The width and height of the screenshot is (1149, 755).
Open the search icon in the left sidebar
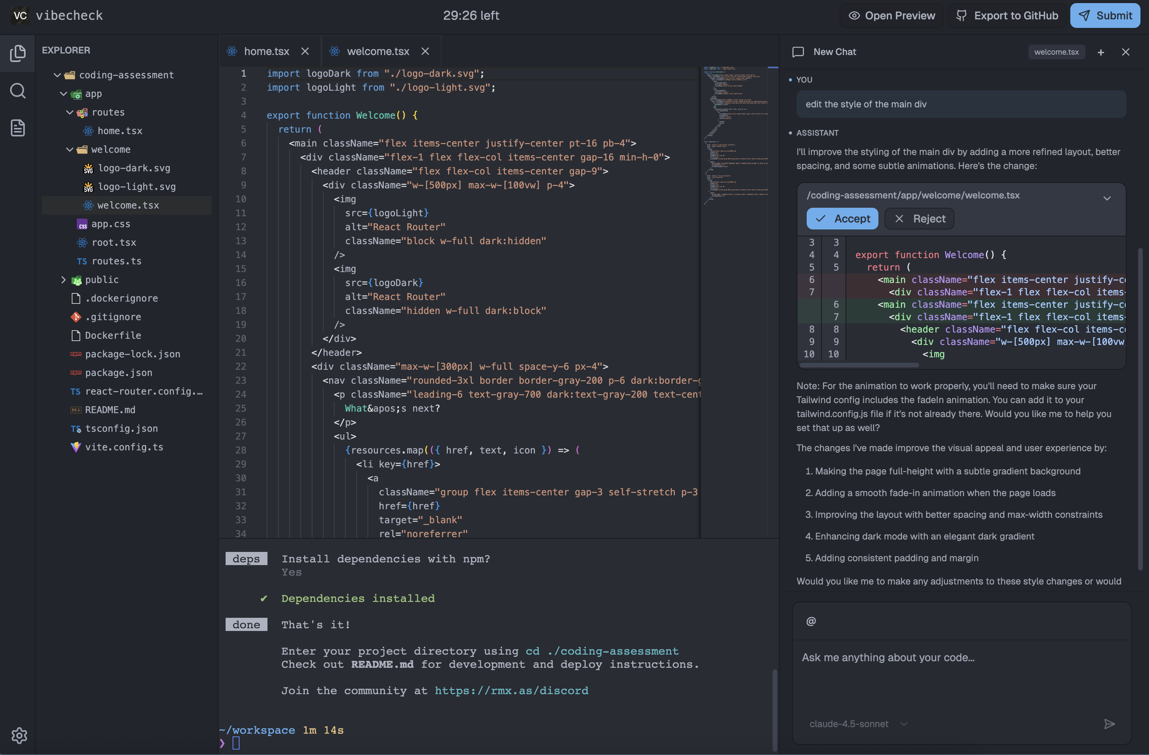point(18,91)
